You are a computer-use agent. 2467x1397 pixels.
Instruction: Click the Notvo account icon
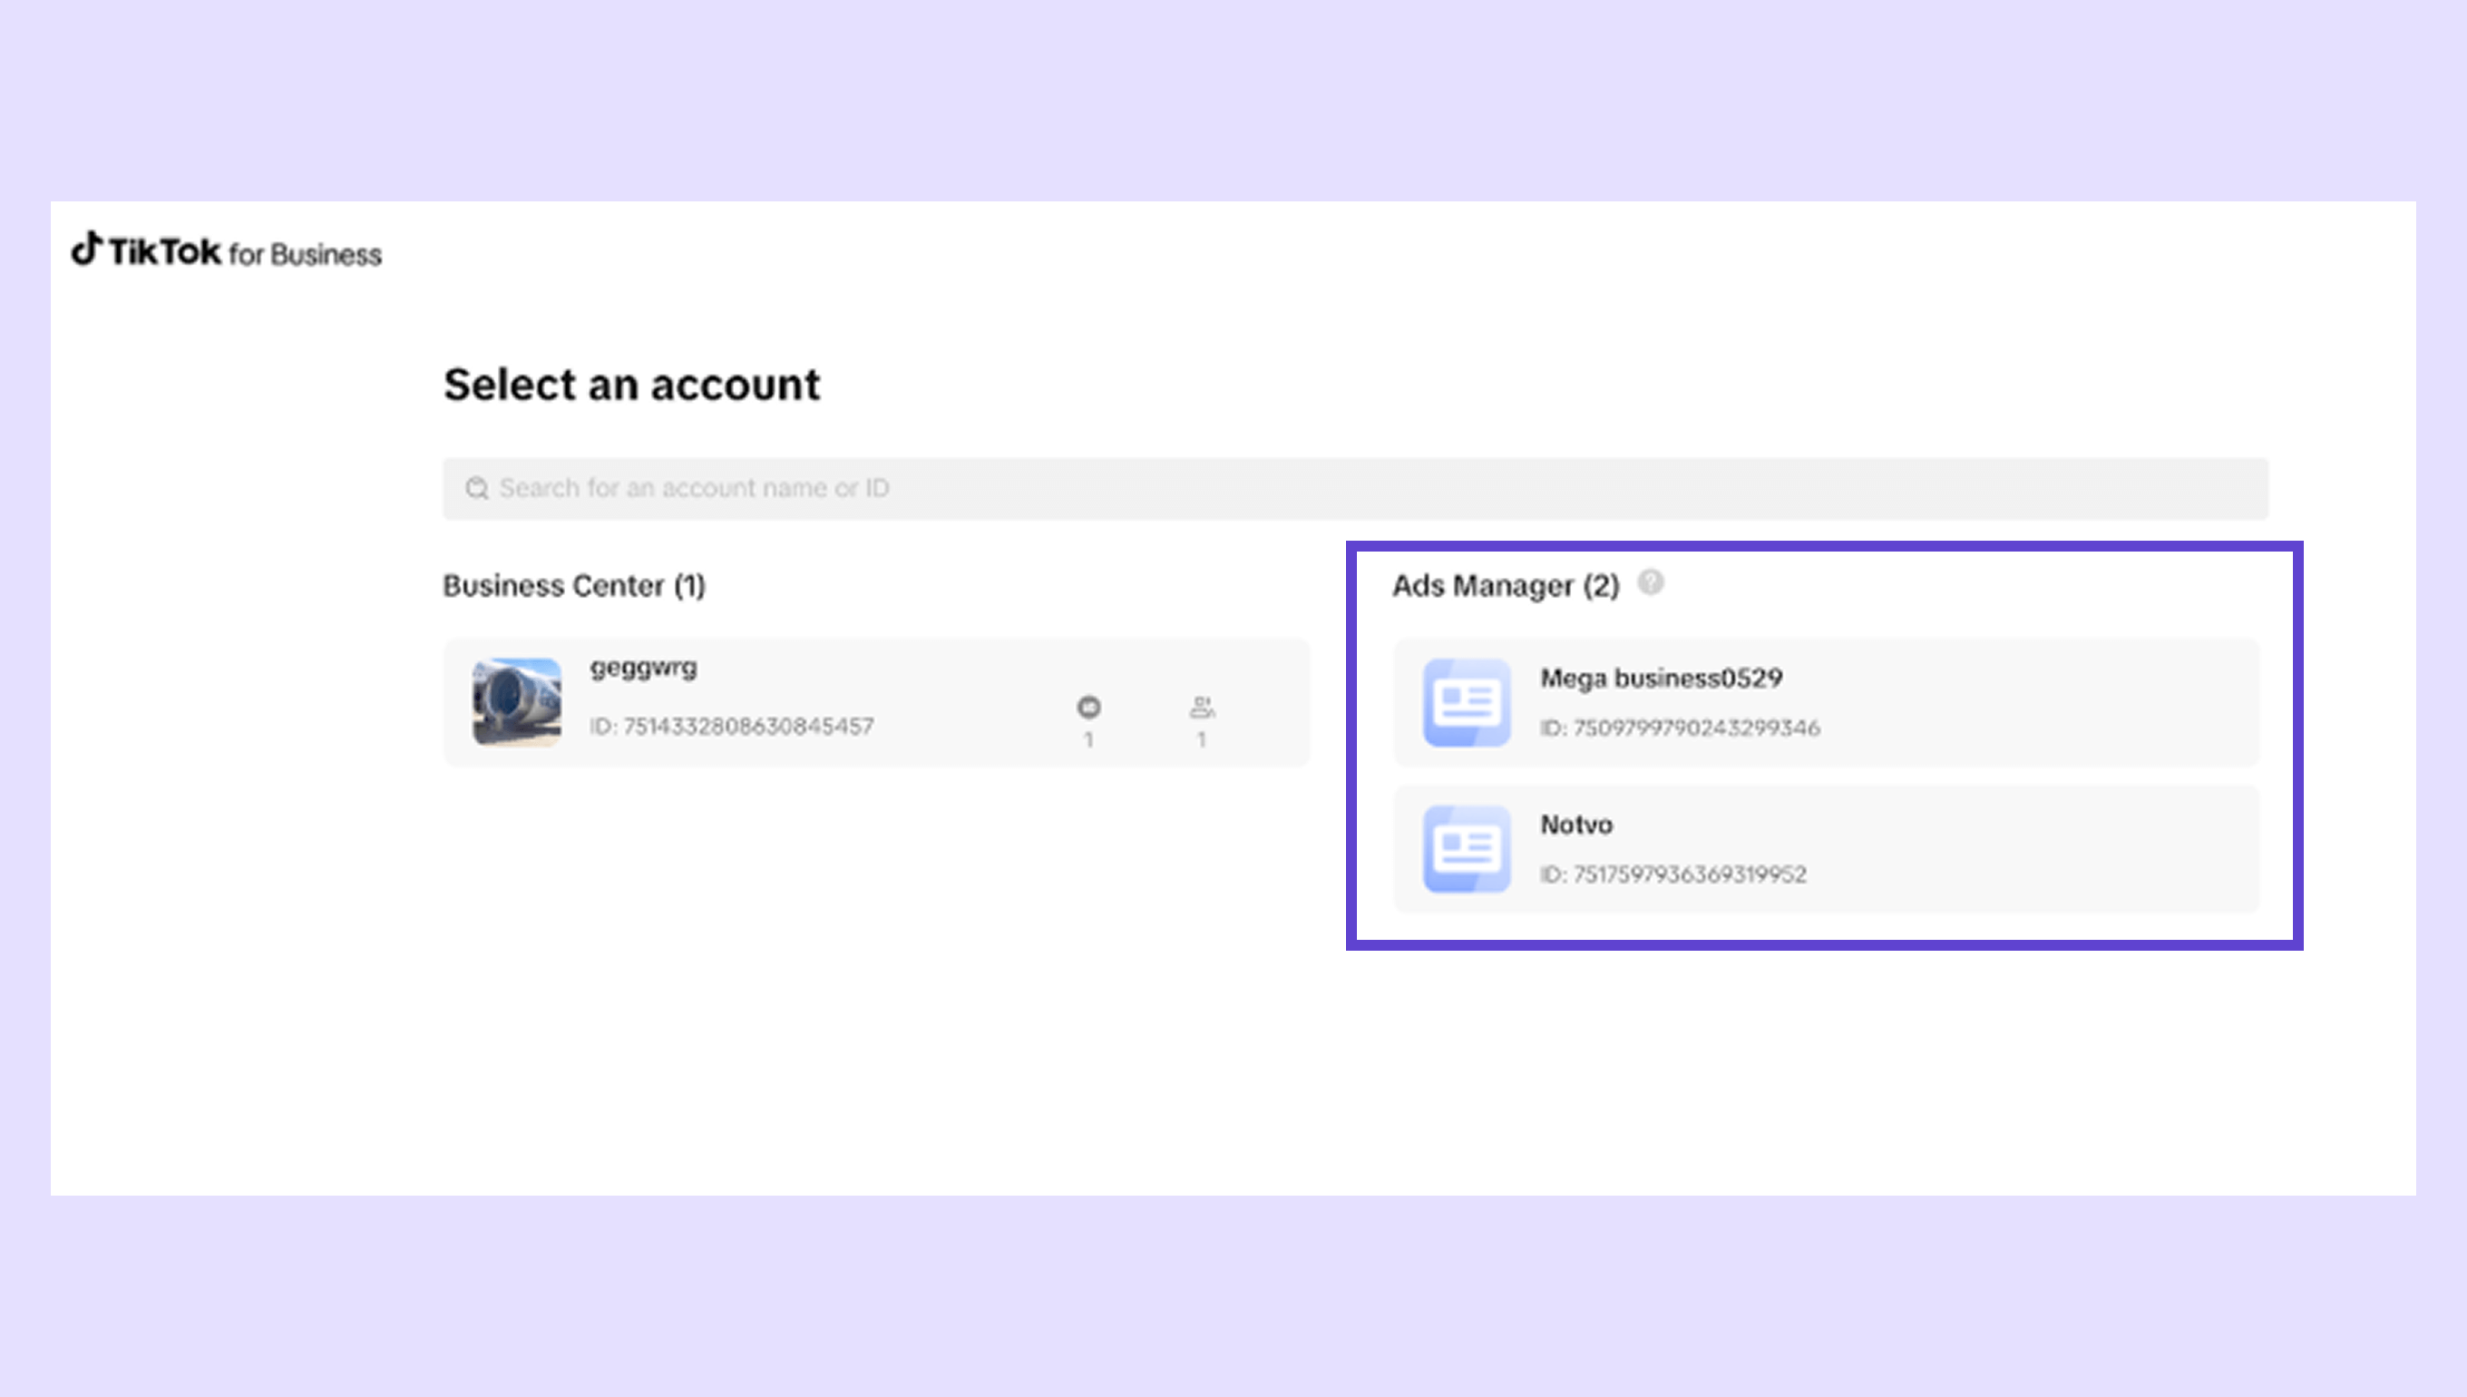click(x=1467, y=849)
